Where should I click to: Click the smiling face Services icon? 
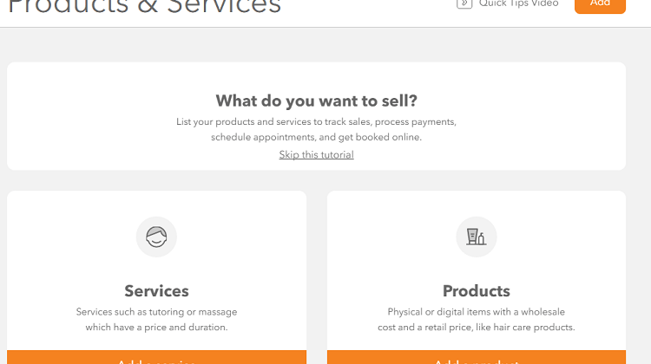(156, 237)
